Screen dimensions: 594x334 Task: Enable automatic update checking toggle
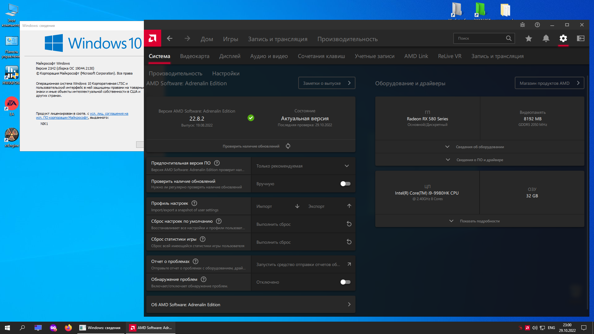point(345,184)
